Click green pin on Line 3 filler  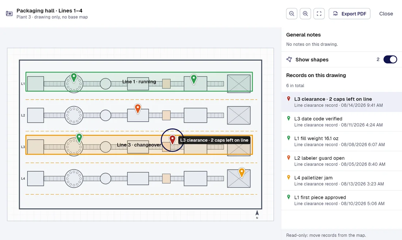tap(79, 138)
